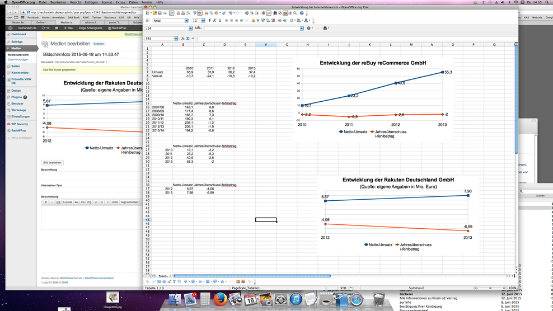Open the Stars shapes tool
Image resolution: width=553 pixels, height=311 pixels.
pos(222,281)
